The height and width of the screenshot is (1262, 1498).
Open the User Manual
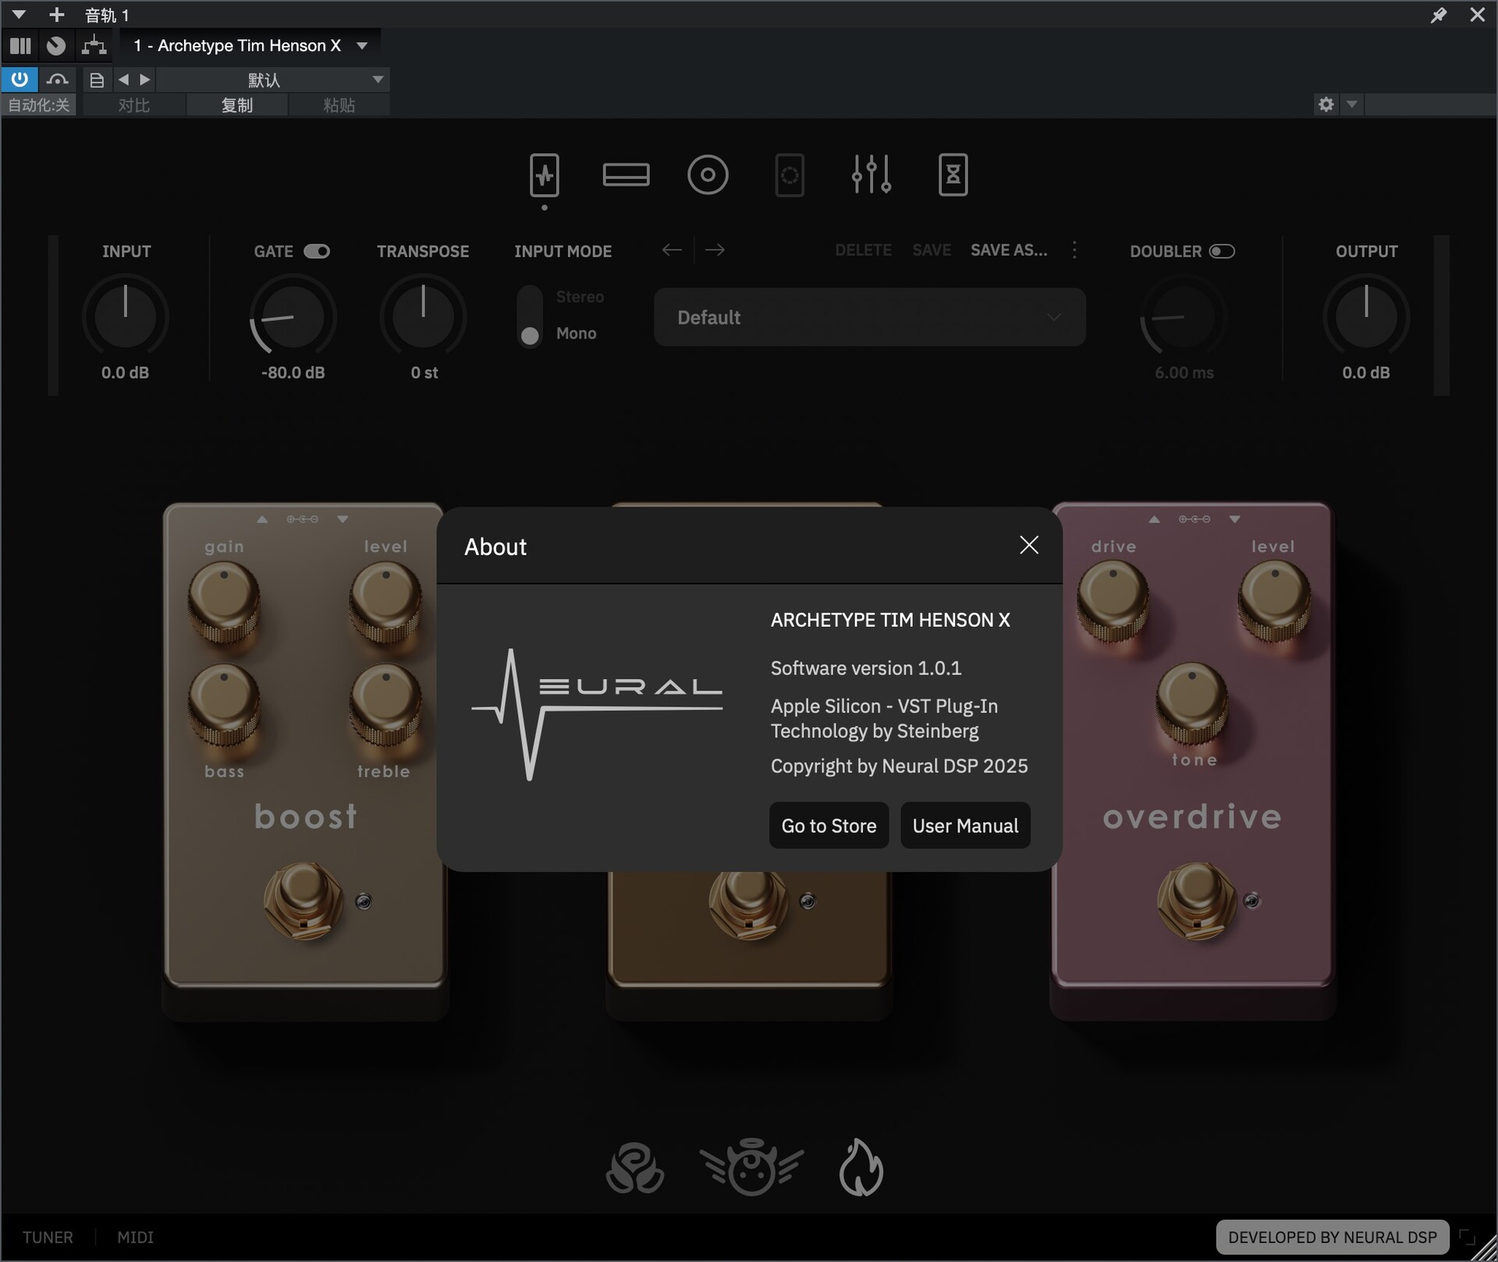pyautogui.click(x=965, y=826)
